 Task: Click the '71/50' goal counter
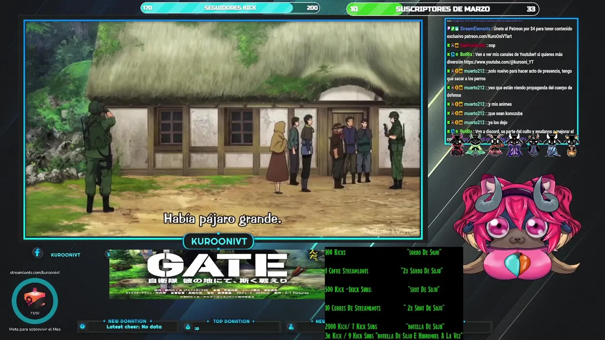pos(35,313)
